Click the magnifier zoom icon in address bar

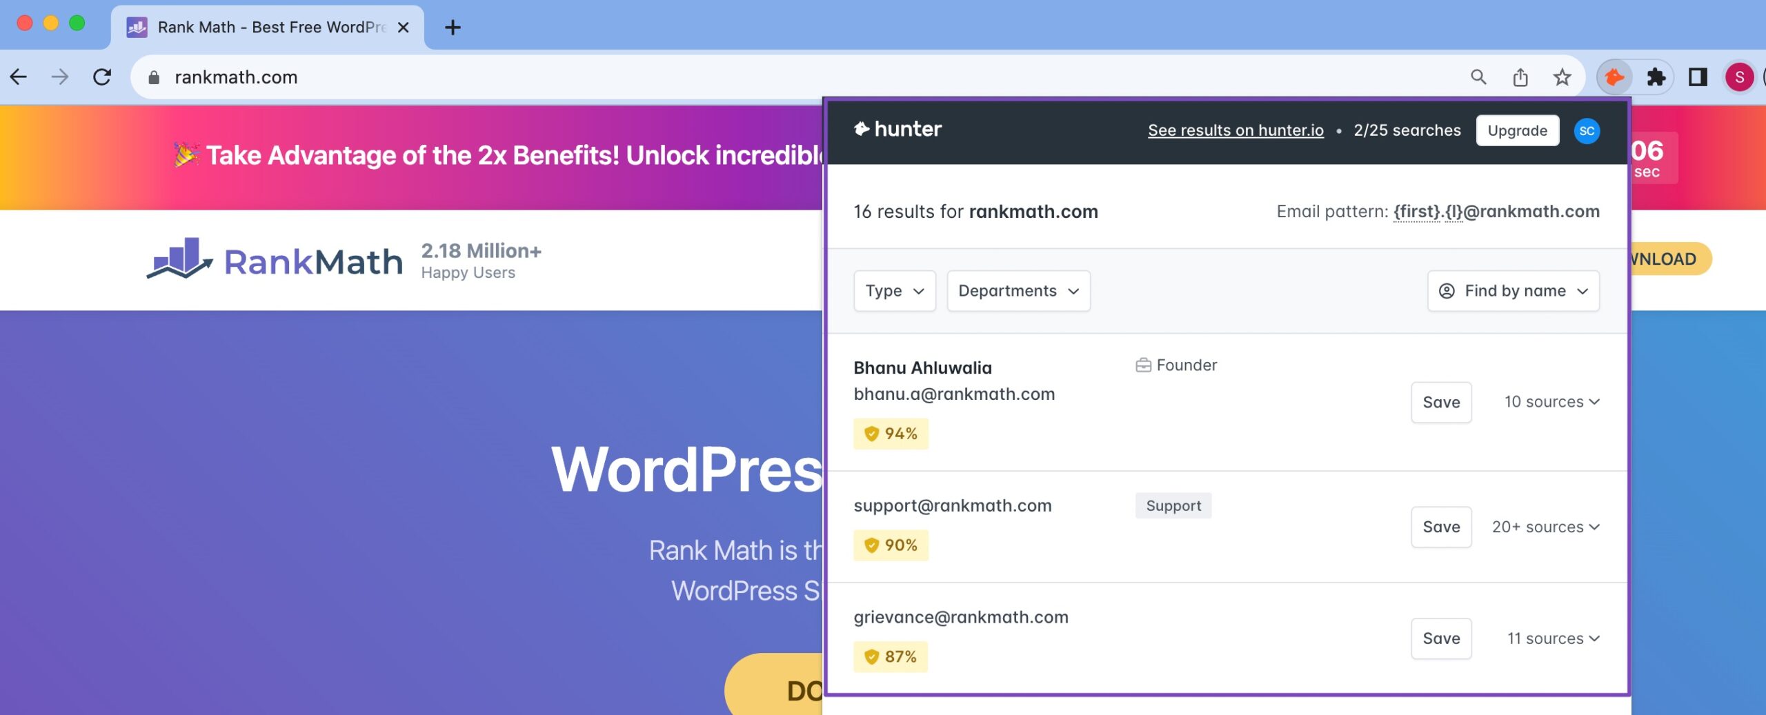[1478, 77]
